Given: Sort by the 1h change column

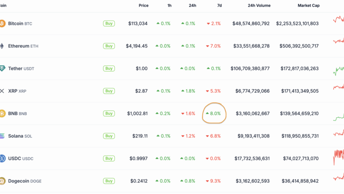Looking at the screenshot, I should point(169,6).
